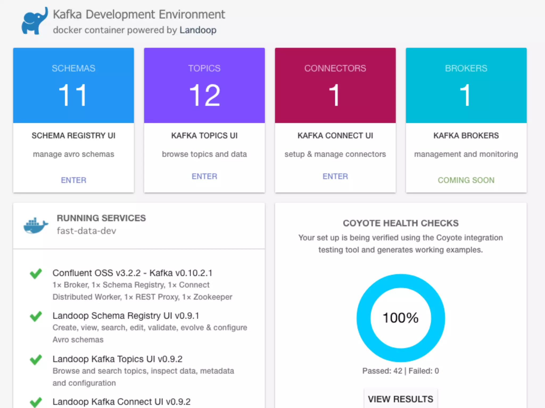
Task: Click Coming Soon under Kafka Brokers
Action: click(x=466, y=180)
